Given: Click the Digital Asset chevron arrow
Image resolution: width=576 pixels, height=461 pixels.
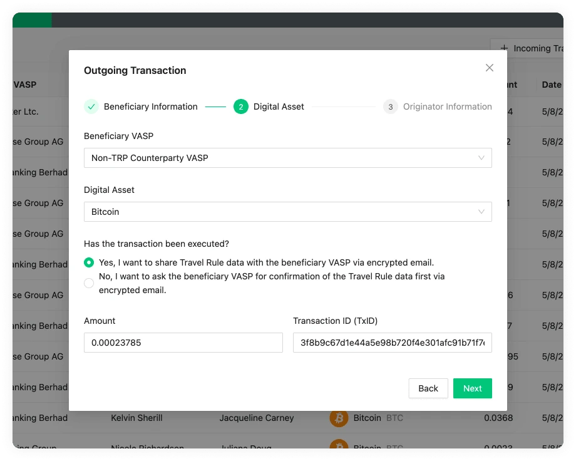Looking at the screenshot, I should tap(481, 212).
